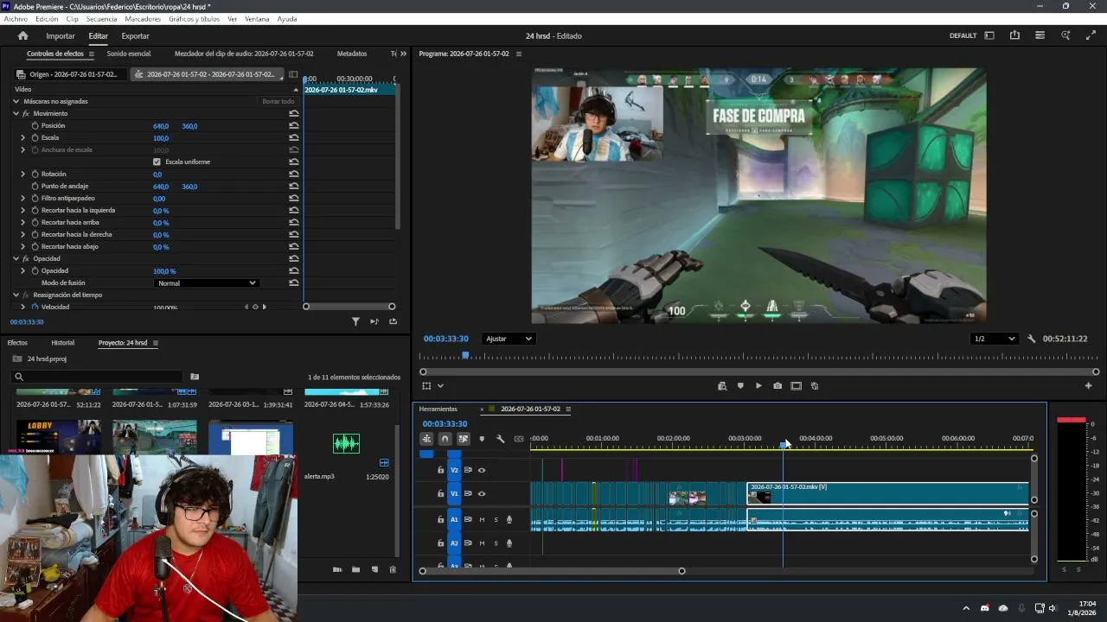
Task: Lock track V1
Action: click(440, 494)
